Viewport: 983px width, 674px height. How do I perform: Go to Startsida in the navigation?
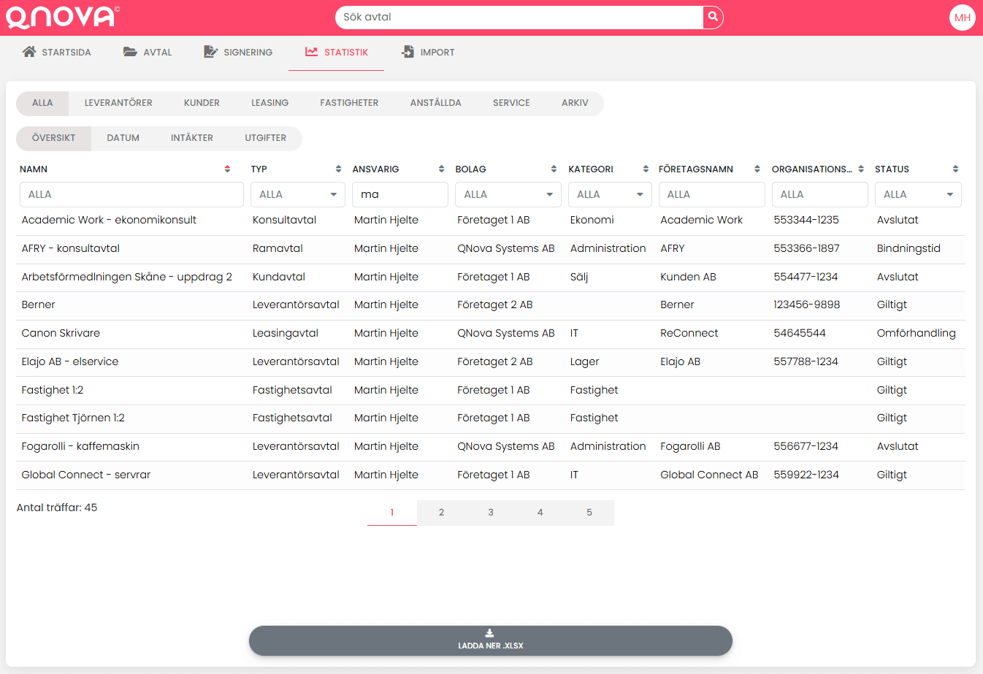[x=57, y=53]
